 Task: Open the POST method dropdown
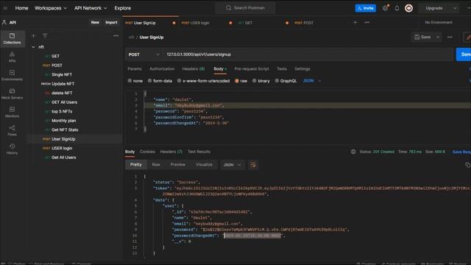click(x=144, y=54)
